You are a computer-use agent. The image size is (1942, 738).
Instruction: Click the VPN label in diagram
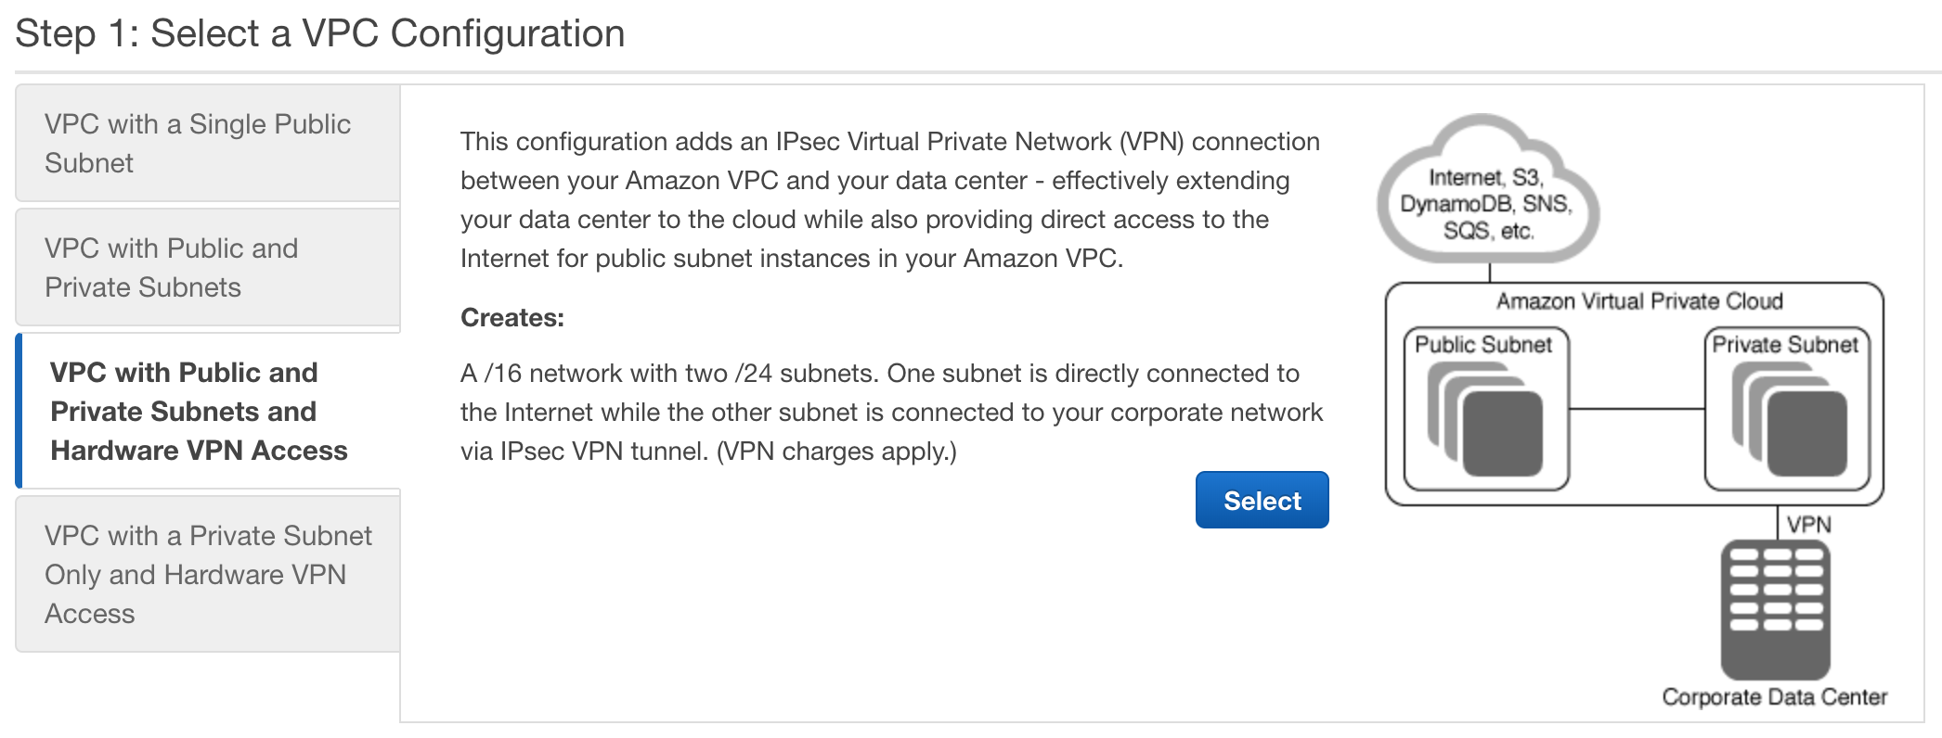coord(1808,525)
